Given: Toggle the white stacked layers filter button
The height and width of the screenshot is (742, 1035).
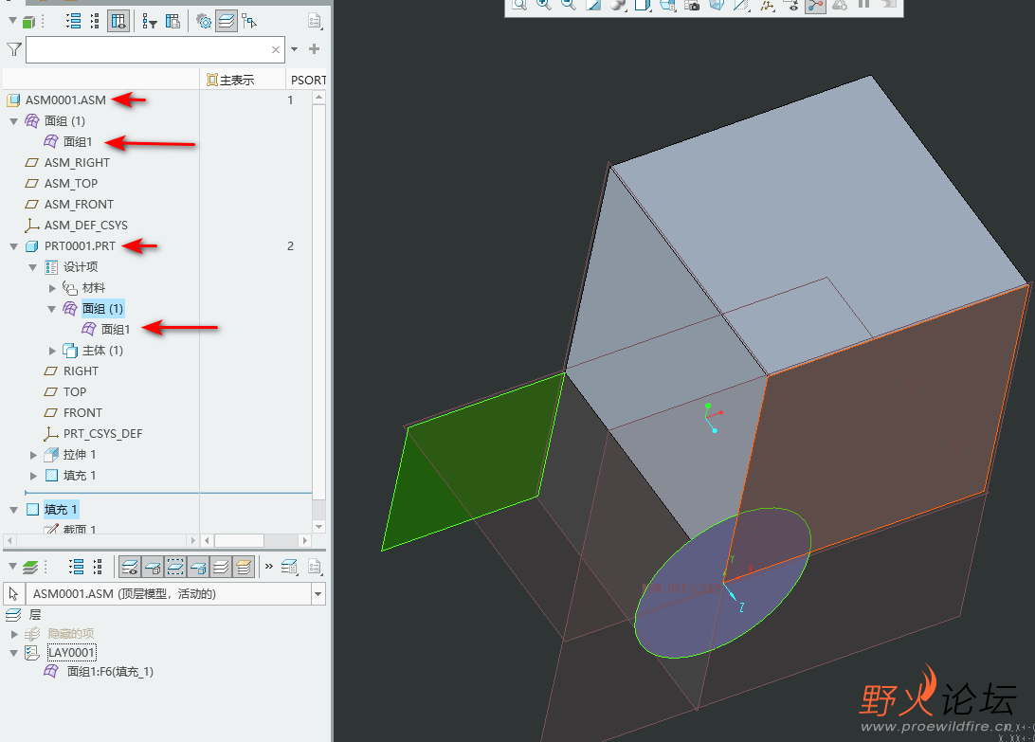Looking at the screenshot, I should (x=221, y=567).
